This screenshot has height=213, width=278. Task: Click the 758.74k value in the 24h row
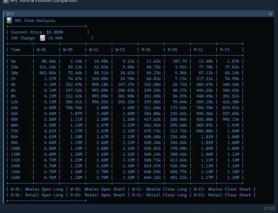(x=74, y=108)
